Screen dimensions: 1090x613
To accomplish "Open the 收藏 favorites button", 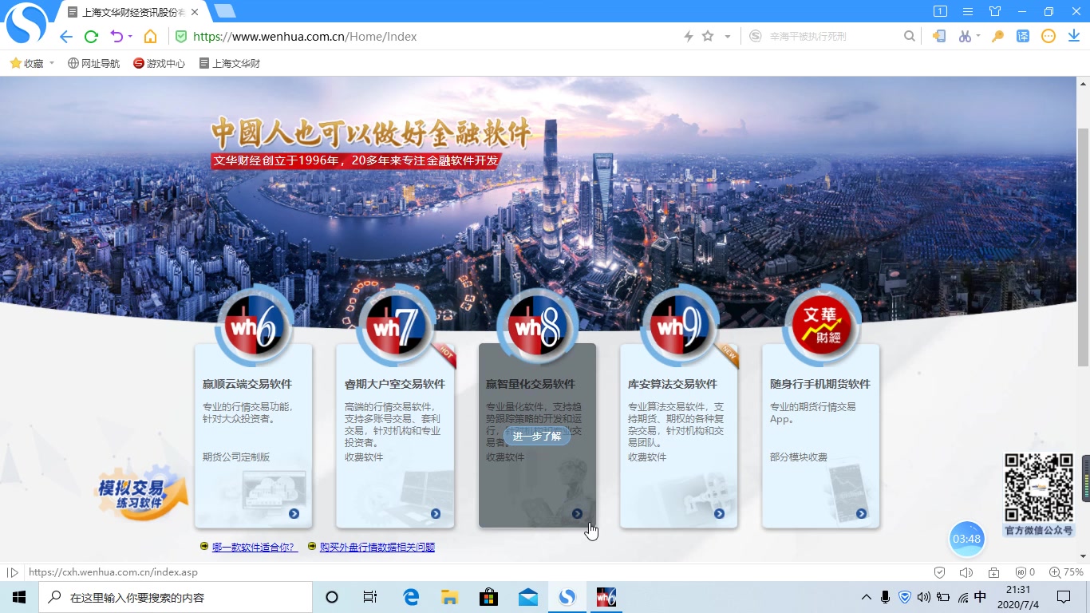I will [26, 63].
